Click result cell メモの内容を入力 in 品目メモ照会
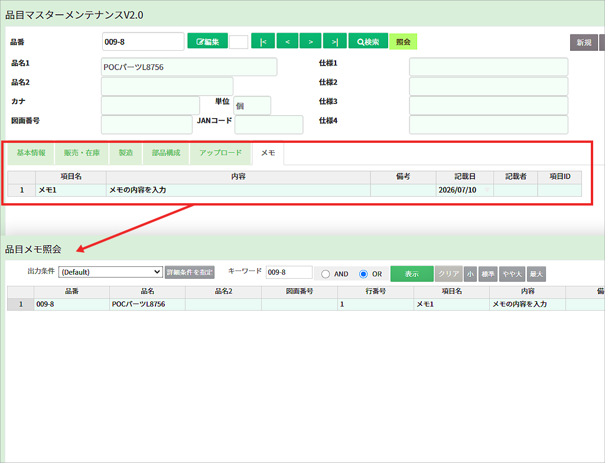The image size is (605, 463). [x=528, y=304]
